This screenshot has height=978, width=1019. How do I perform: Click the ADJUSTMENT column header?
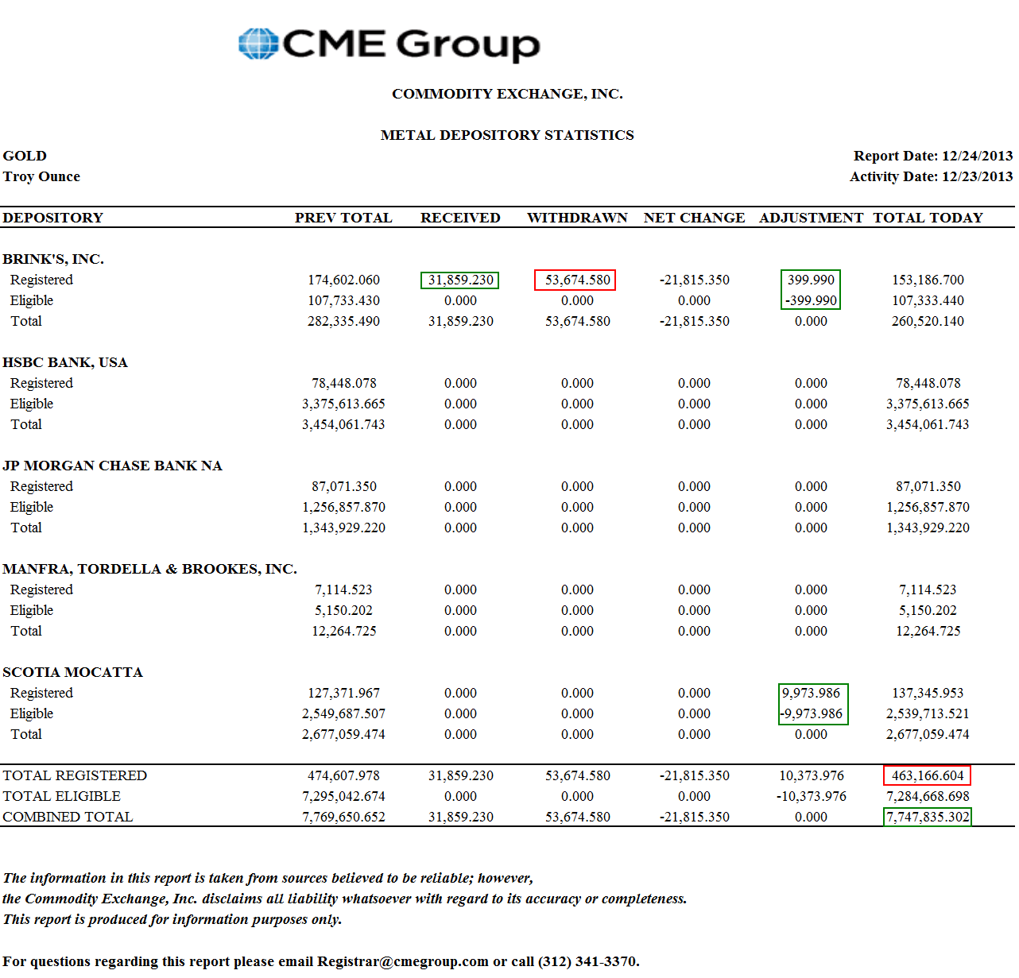811,218
